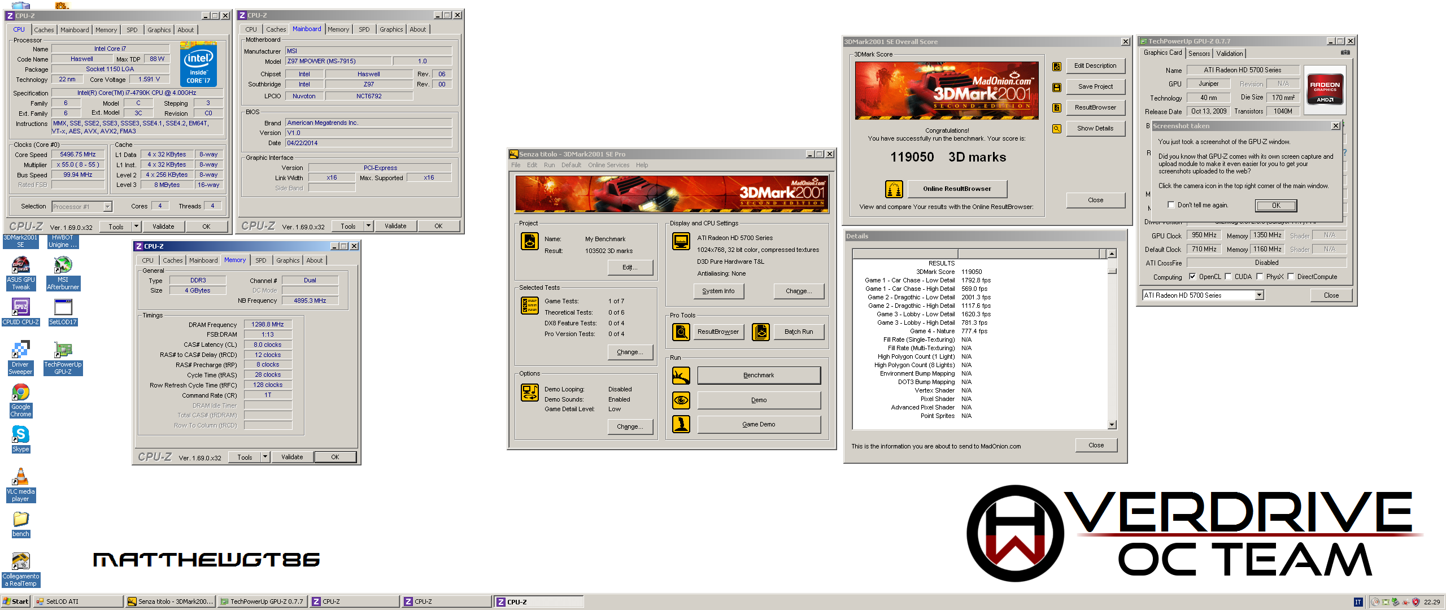The image size is (1446, 610).
Task: Switch to TechPowerUp GPU-Z taskbar item
Action: [x=263, y=602]
